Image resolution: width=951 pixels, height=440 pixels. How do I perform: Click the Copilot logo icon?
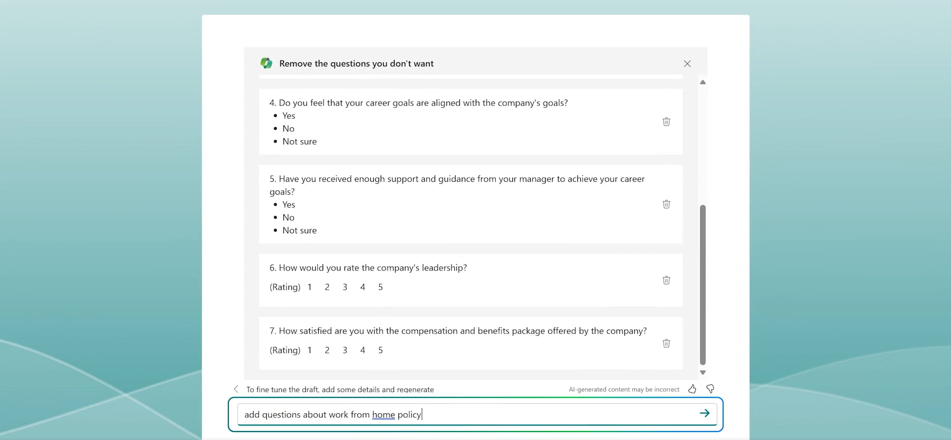pos(267,63)
